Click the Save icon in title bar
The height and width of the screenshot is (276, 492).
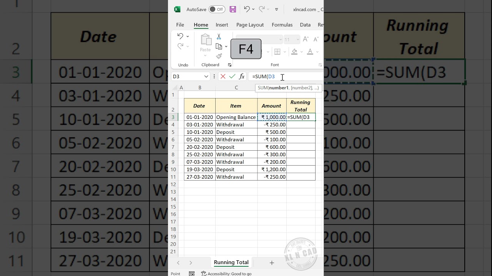233,9
